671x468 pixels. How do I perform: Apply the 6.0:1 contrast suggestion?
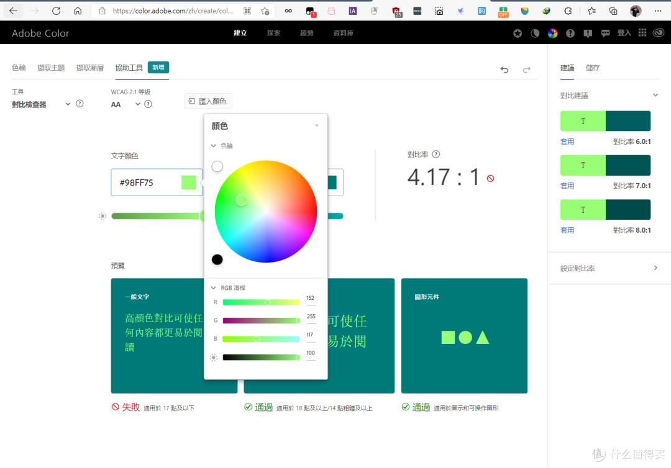point(567,142)
